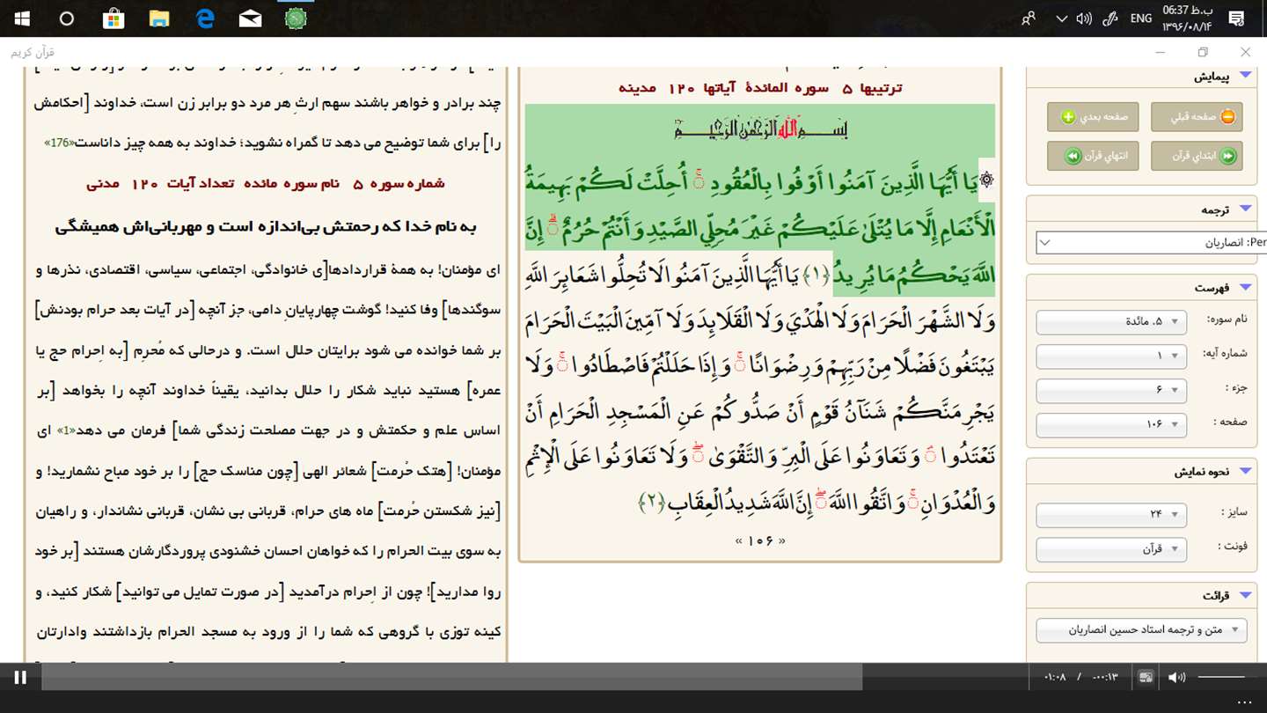This screenshot has width=1267, height=713.
Task: Click the mini-view icon beside player volume
Action: point(1146,677)
